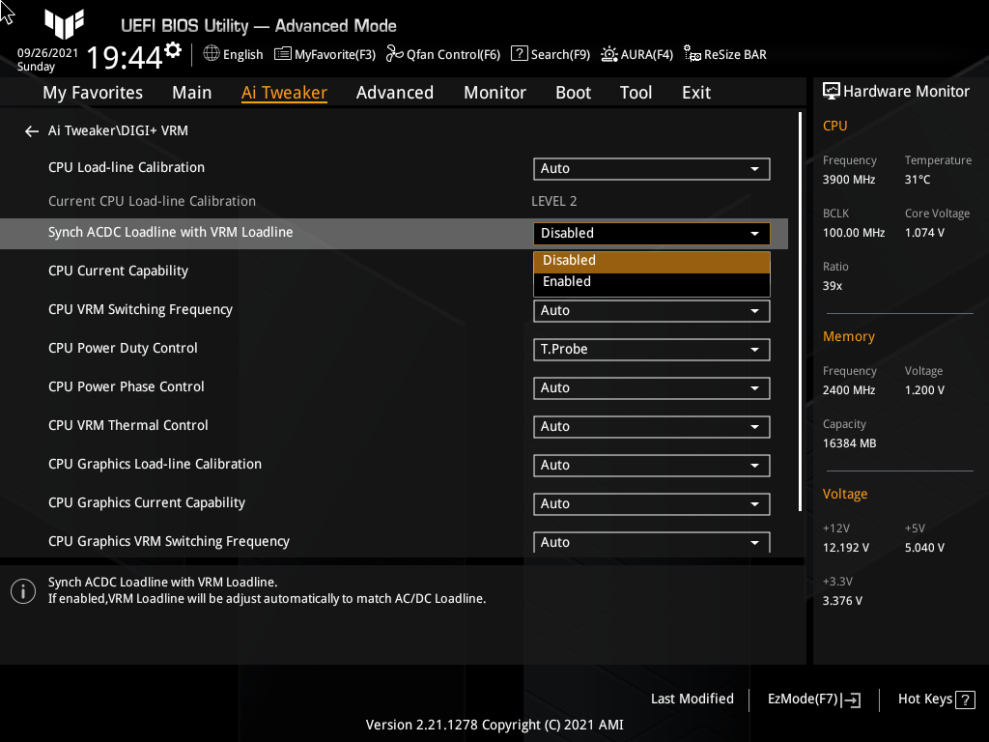This screenshot has width=989, height=742.
Task: Open the Search(F9) tool
Action: [550, 54]
